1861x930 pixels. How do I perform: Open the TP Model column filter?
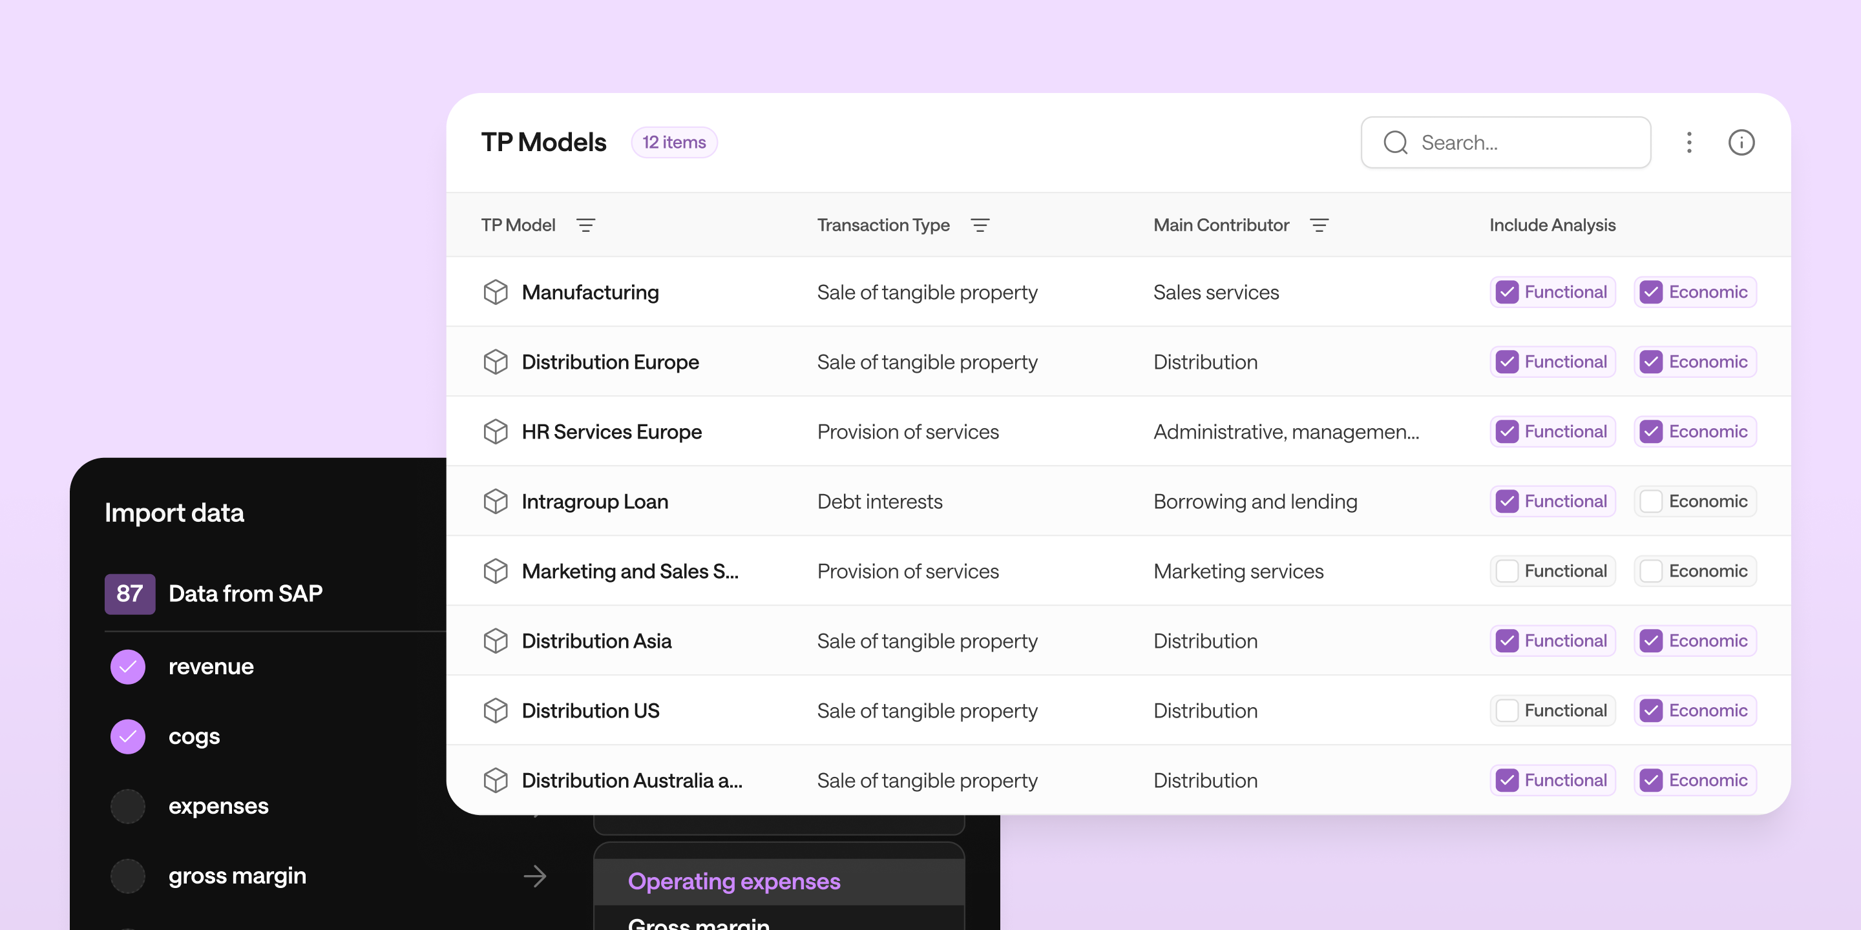pyautogui.click(x=587, y=225)
